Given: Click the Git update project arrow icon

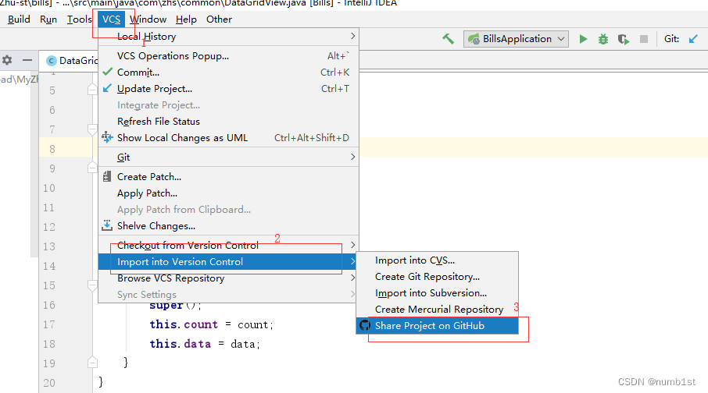Looking at the screenshot, I should pyautogui.click(x=694, y=39).
